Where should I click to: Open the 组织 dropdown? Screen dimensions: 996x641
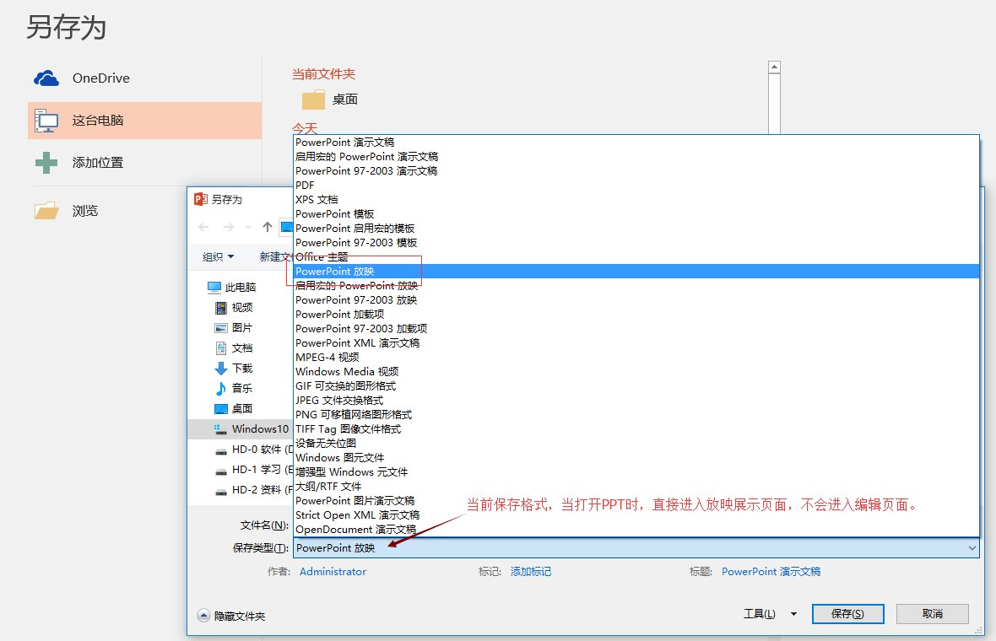click(x=218, y=256)
